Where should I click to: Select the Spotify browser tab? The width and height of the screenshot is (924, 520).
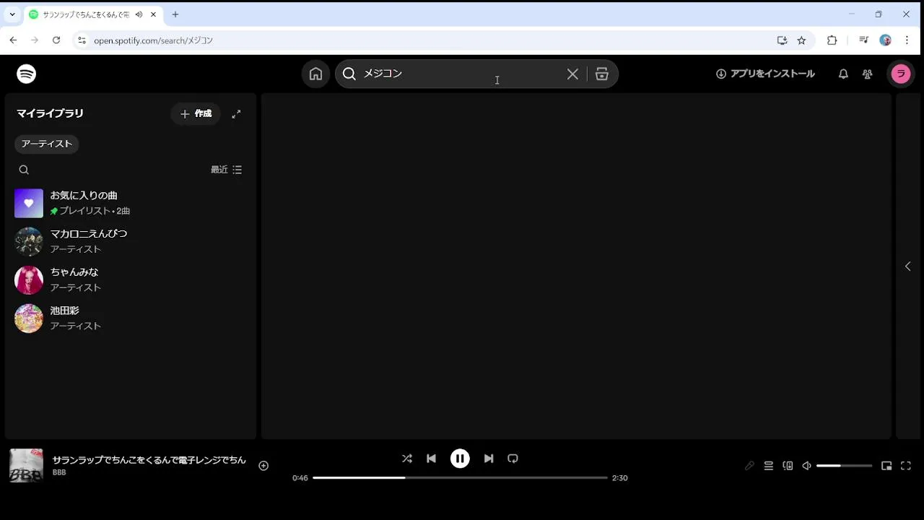92,14
